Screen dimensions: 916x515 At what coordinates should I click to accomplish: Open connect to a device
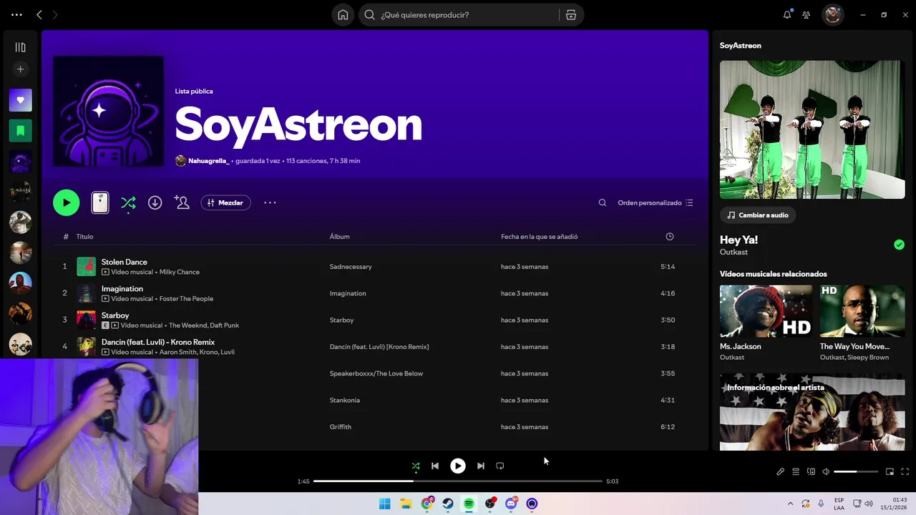pyautogui.click(x=812, y=472)
